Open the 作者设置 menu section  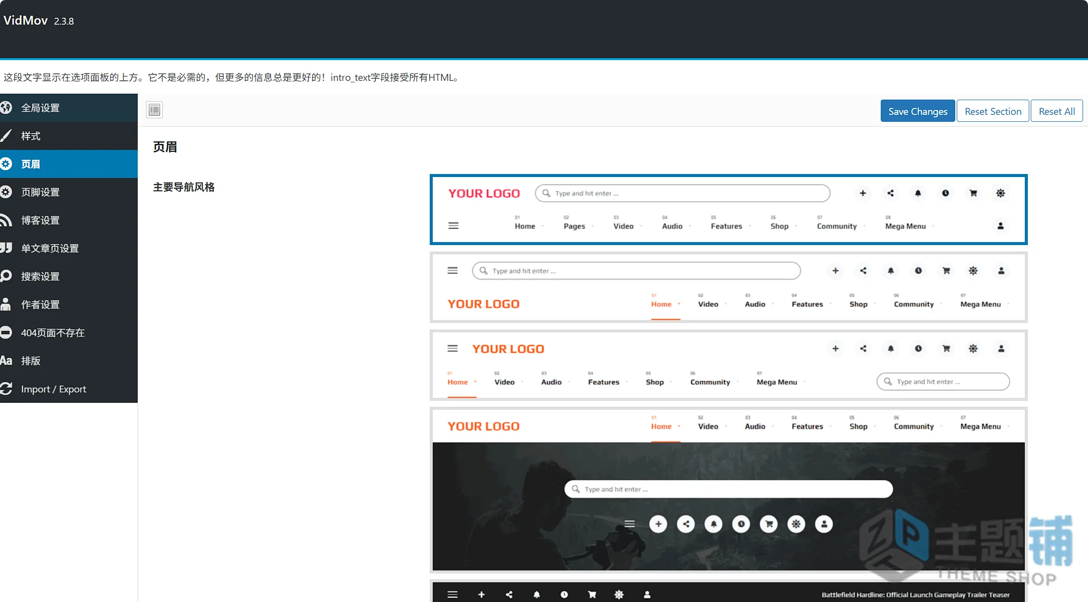69,304
